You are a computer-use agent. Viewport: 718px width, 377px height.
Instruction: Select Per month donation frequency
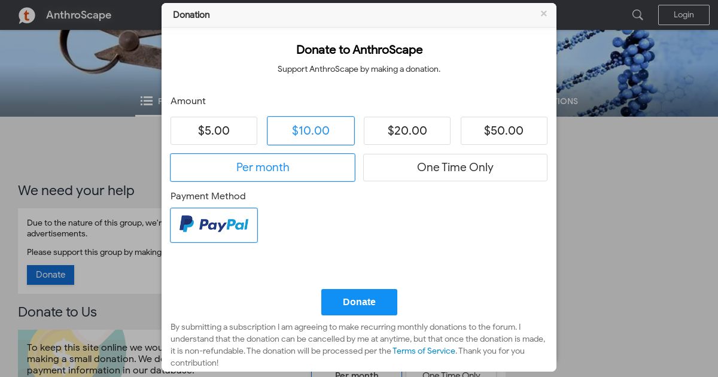coord(263,168)
